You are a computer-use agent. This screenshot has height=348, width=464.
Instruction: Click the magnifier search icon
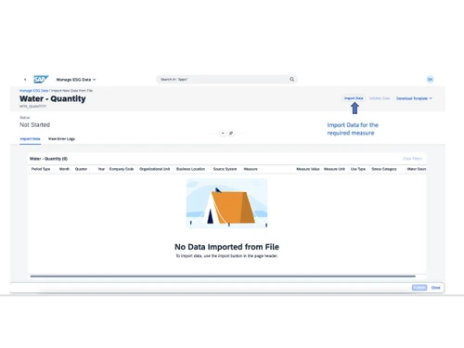pos(291,80)
